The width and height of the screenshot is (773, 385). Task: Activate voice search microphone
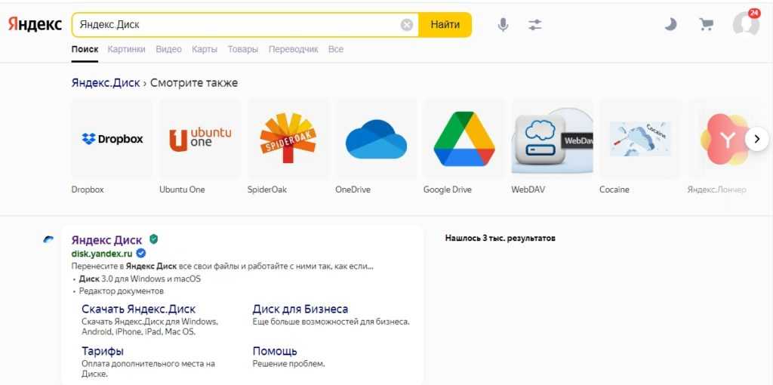(x=504, y=25)
